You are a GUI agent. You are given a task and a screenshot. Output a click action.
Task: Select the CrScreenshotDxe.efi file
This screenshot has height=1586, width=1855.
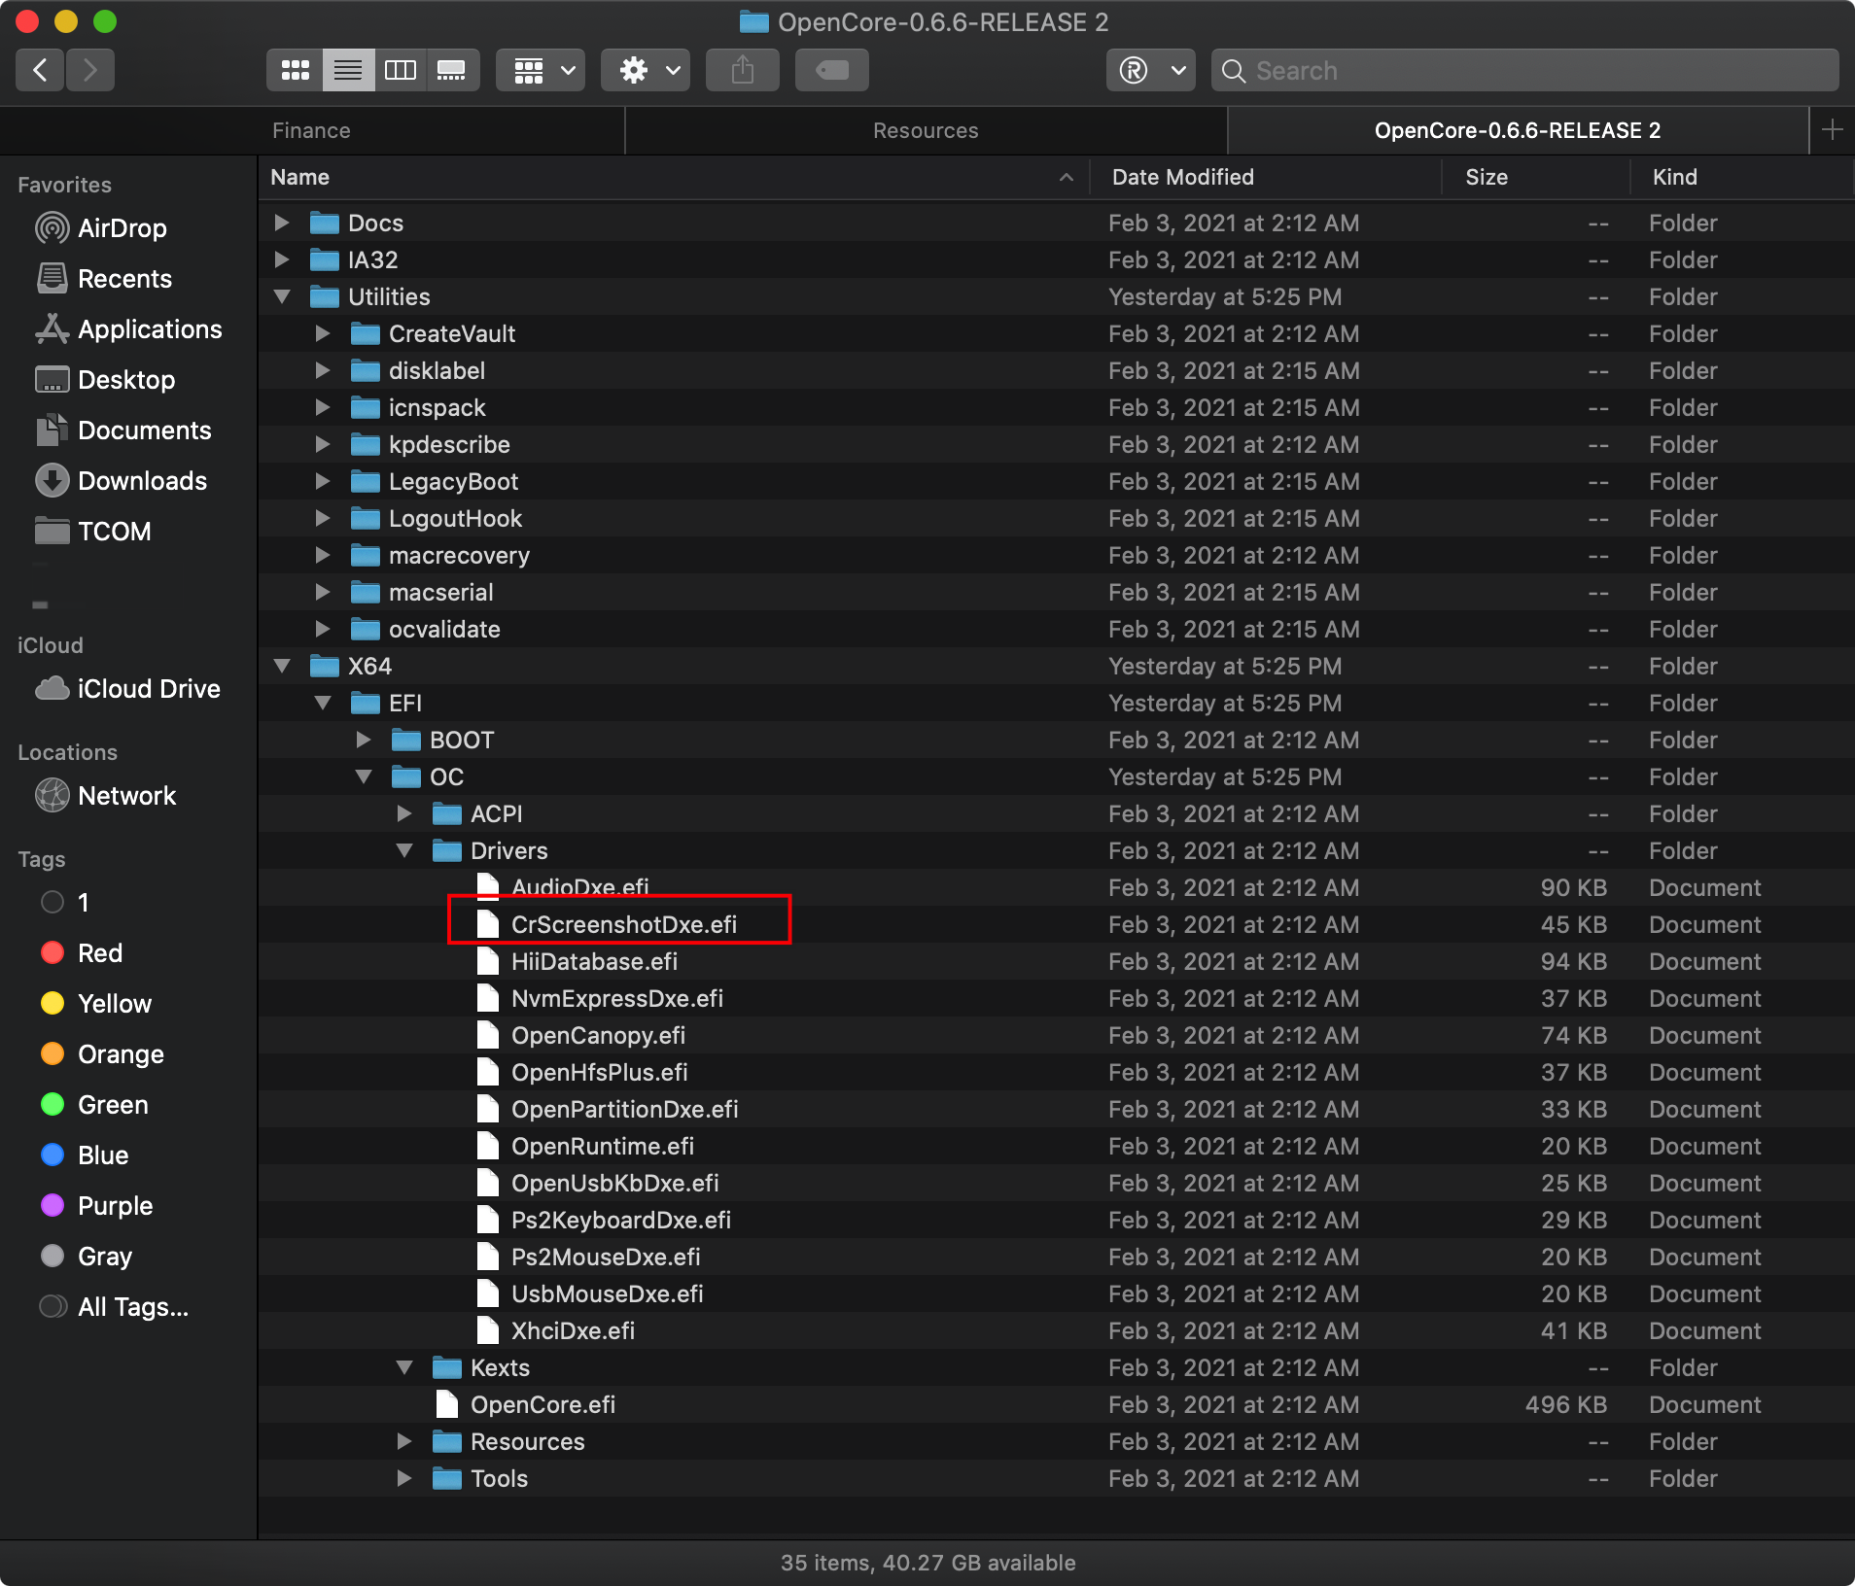pos(624,924)
